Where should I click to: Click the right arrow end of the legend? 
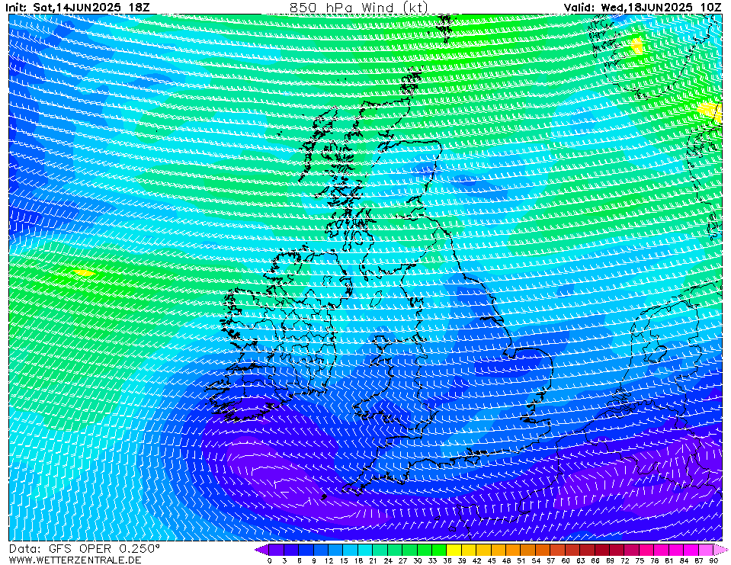pyautogui.click(x=720, y=550)
